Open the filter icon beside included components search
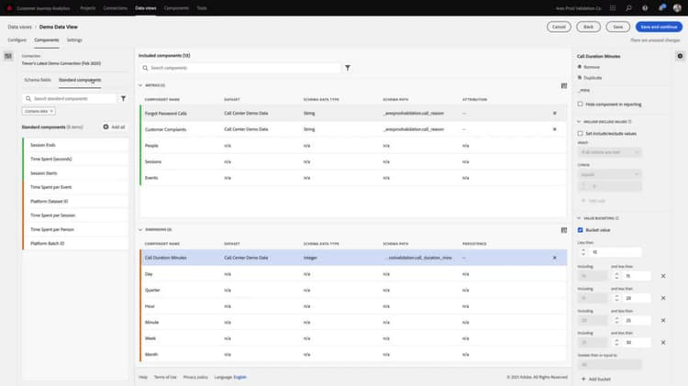The image size is (688, 386). (x=348, y=68)
